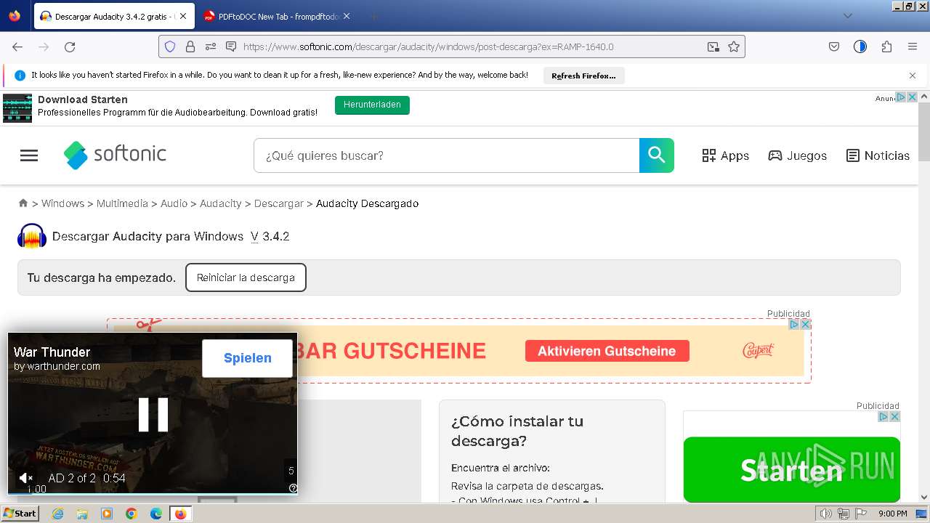Go to the Audio breadcrumb link
This screenshot has width=930, height=523.
coord(174,203)
